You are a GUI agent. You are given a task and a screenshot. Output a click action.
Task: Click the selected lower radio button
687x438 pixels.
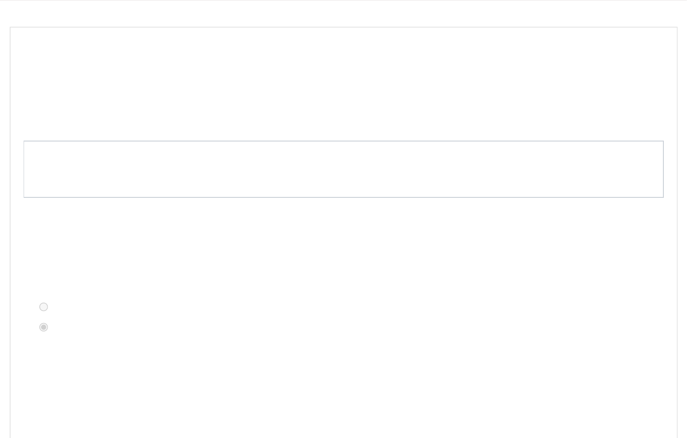pyautogui.click(x=44, y=327)
